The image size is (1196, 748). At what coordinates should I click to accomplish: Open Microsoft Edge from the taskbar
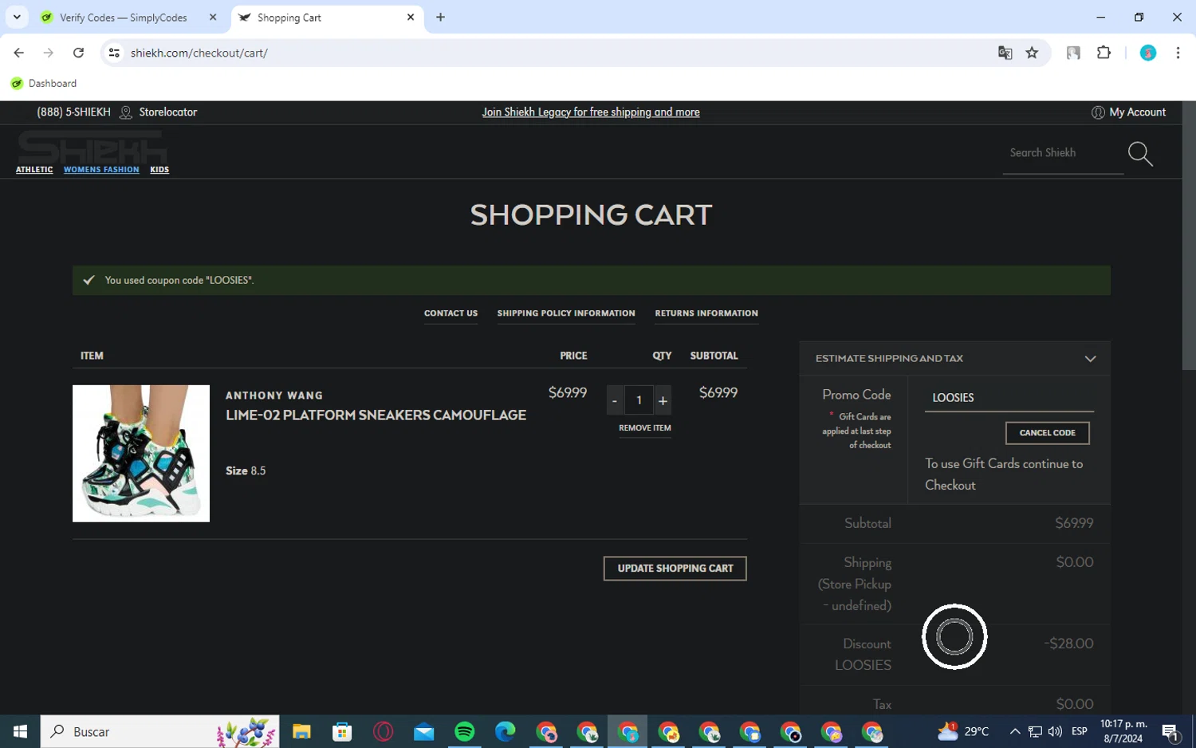[506, 731]
